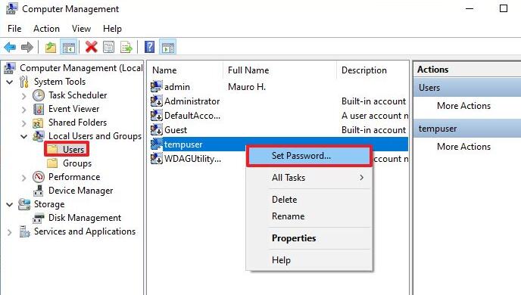Open the Action menu
Image resolution: width=521 pixels, height=295 pixels.
coord(46,29)
